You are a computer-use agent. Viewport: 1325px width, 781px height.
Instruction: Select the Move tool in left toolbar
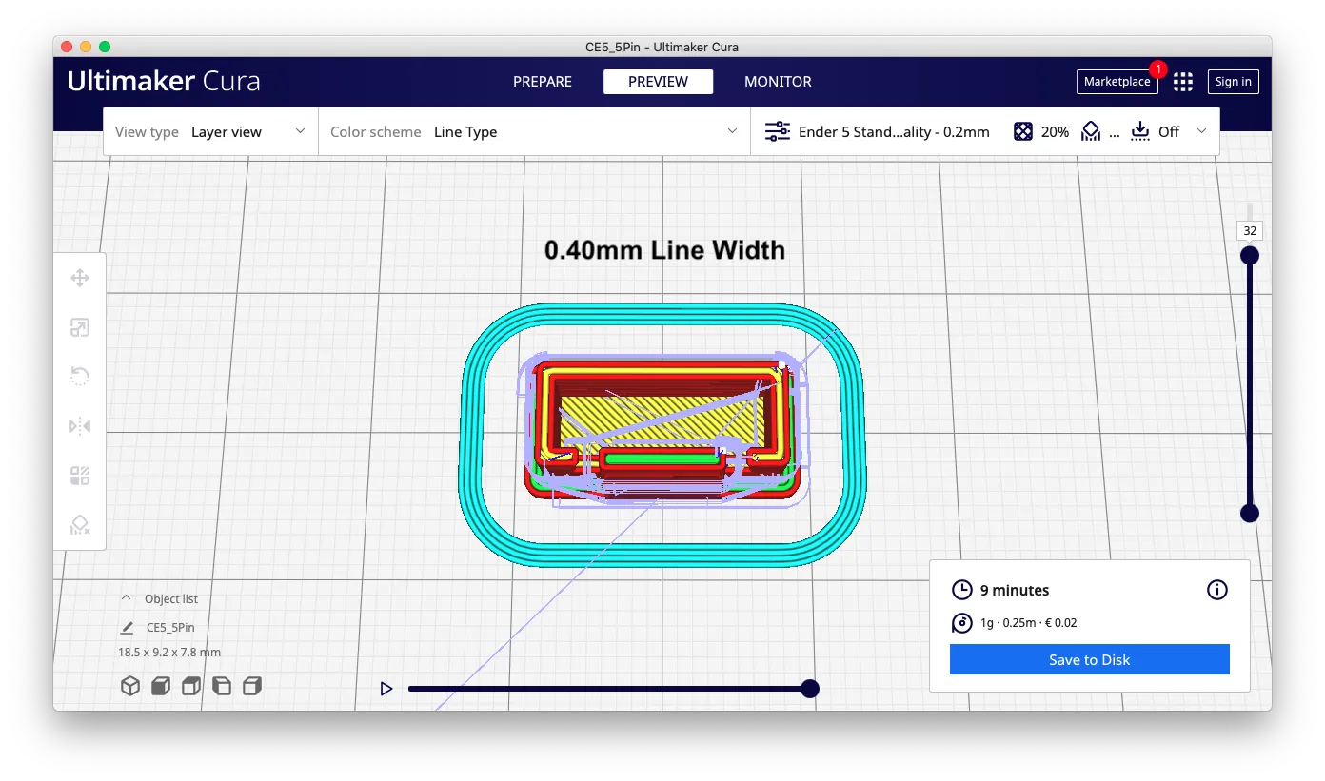[80, 278]
